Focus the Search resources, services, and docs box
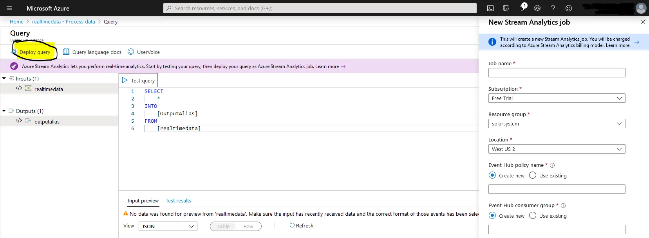The height and width of the screenshot is (238, 649). tap(320, 8)
